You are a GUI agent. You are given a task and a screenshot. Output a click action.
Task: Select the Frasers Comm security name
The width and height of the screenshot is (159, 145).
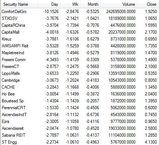click(x=14, y=60)
